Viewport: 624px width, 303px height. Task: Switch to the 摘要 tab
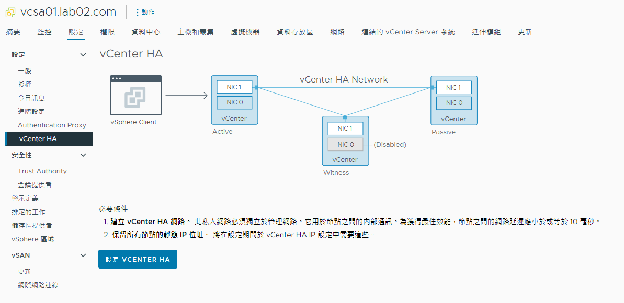pyautogui.click(x=13, y=32)
